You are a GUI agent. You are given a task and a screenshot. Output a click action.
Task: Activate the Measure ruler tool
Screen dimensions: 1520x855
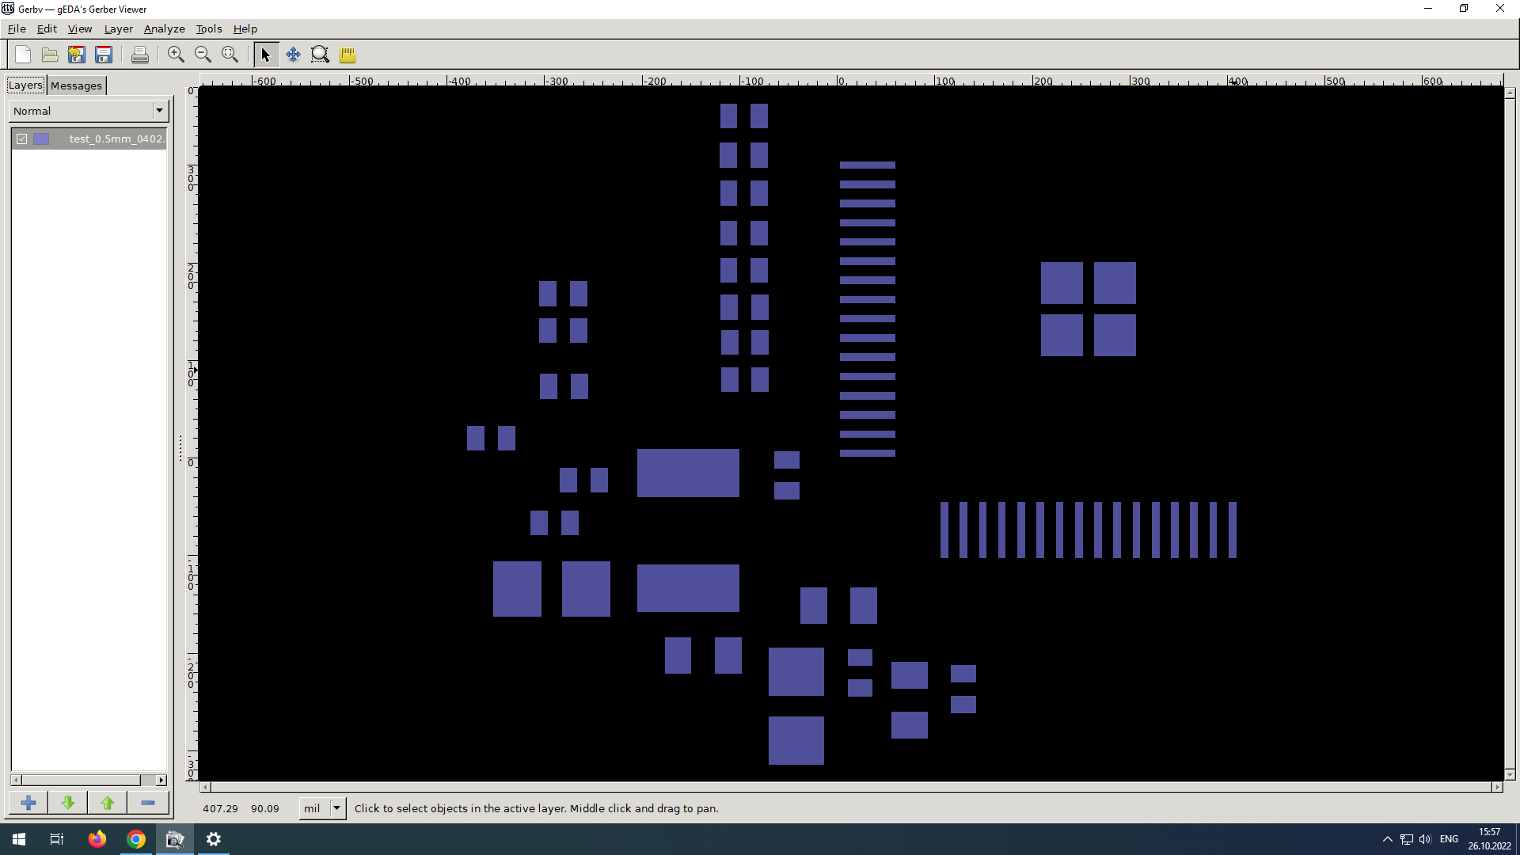[348, 55]
